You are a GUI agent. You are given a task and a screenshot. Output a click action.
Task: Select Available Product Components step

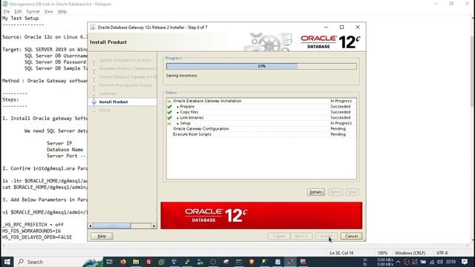pos(127,68)
